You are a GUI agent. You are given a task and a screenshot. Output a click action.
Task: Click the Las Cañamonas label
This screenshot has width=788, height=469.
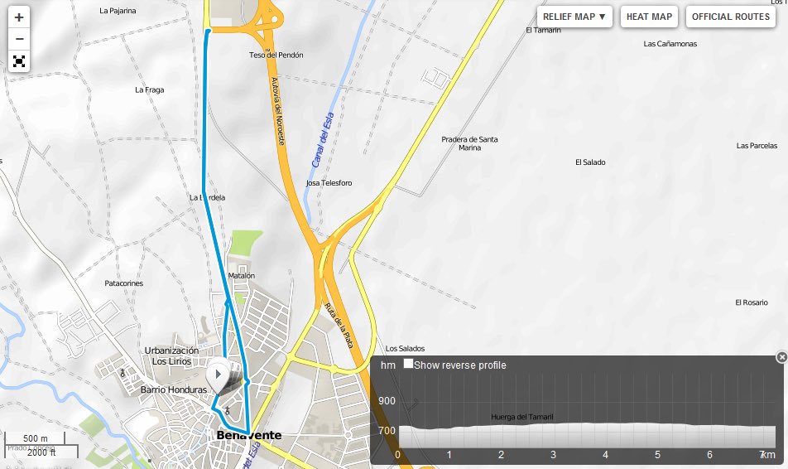pos(670,44)
